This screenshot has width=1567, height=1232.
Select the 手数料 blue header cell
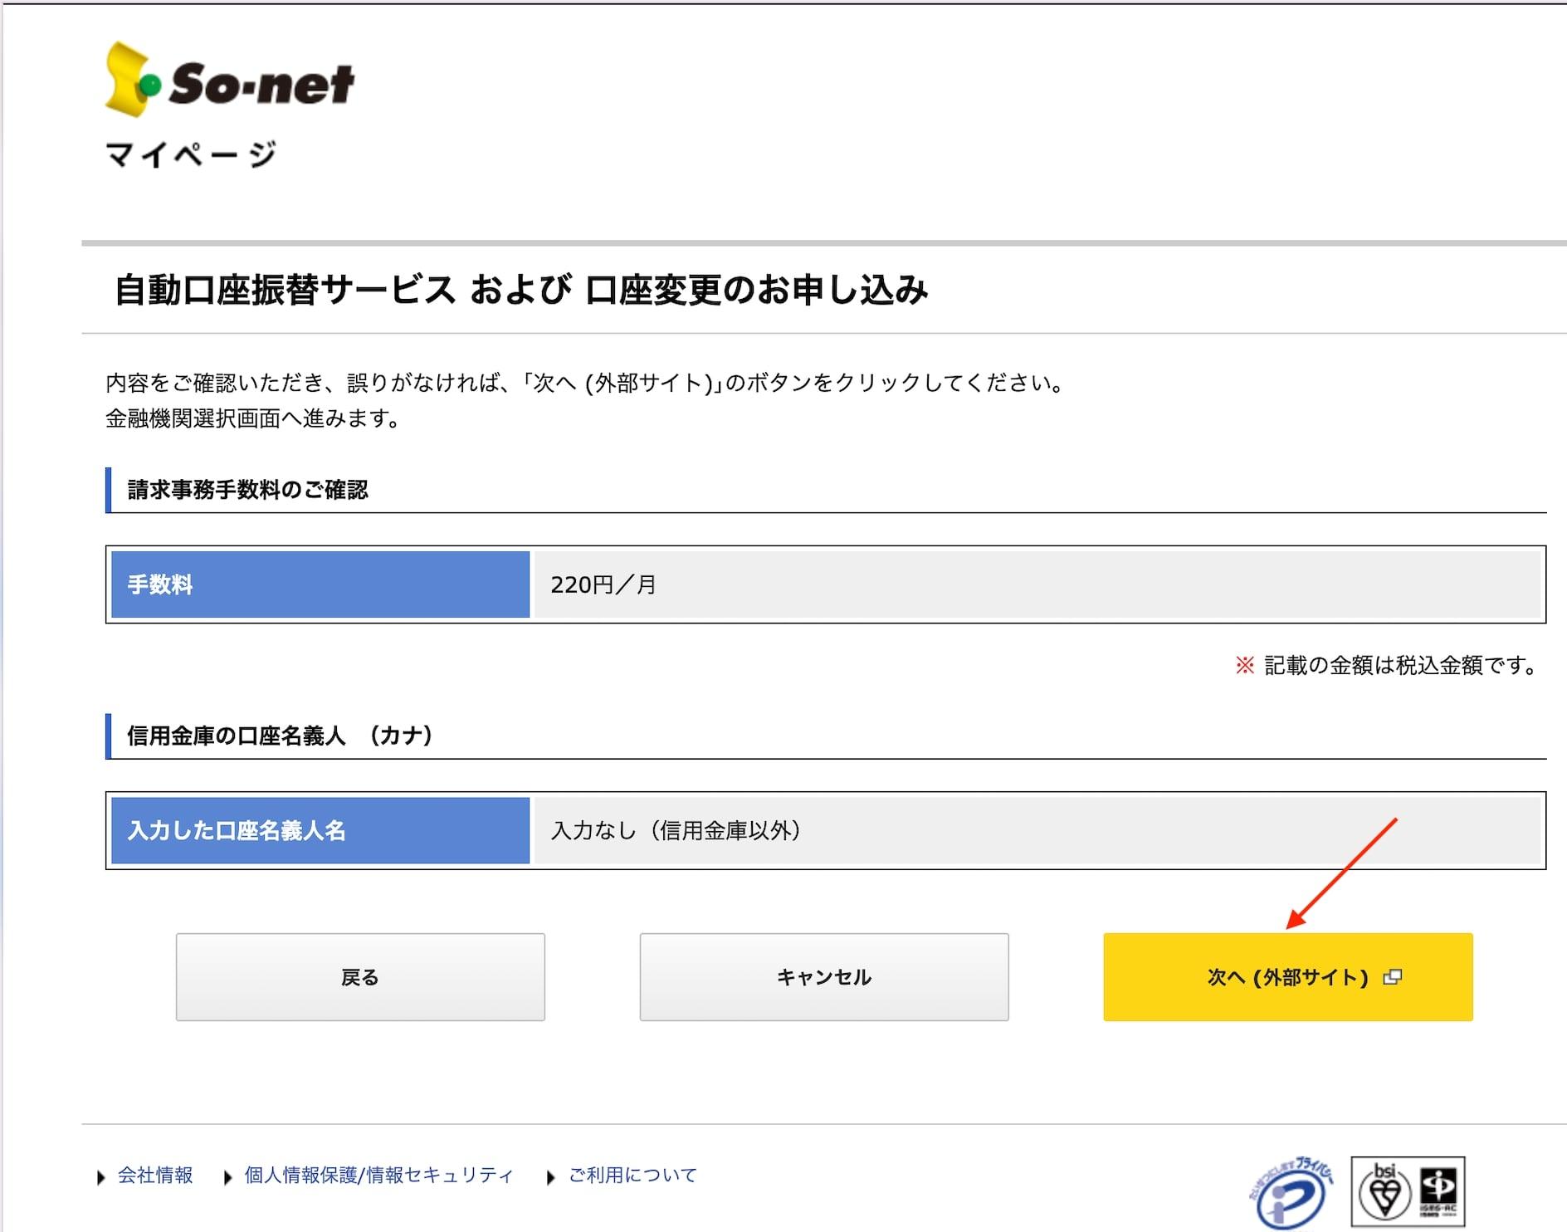tap(320, 584)
